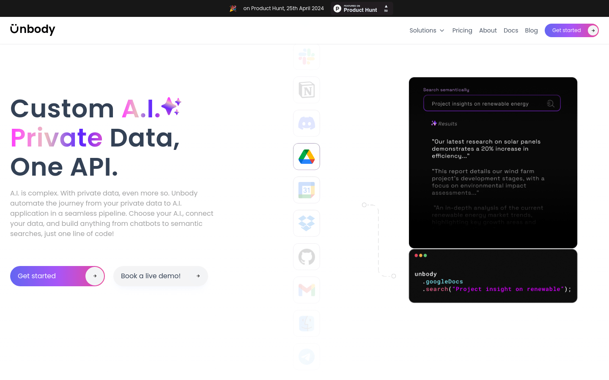This screenshot has height=380, width=609.
Task: Click the sparkle icon beside Results
Action: coord(434,123)
